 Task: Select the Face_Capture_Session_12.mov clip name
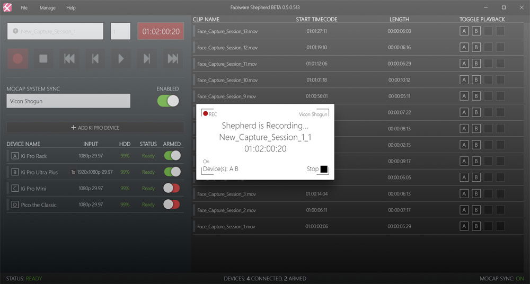coord(227,48)
